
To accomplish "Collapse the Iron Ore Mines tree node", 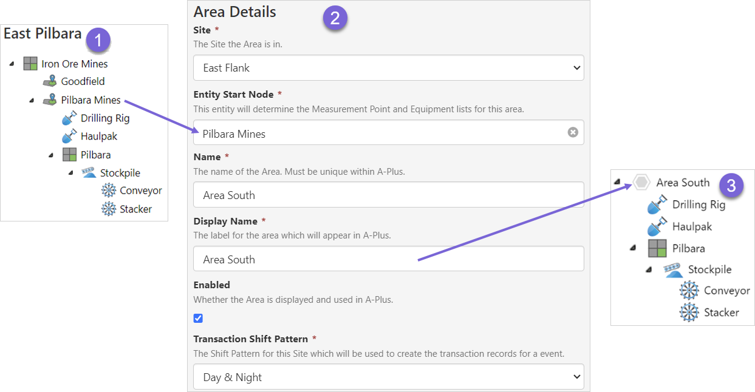I will [x=12, y=64].
